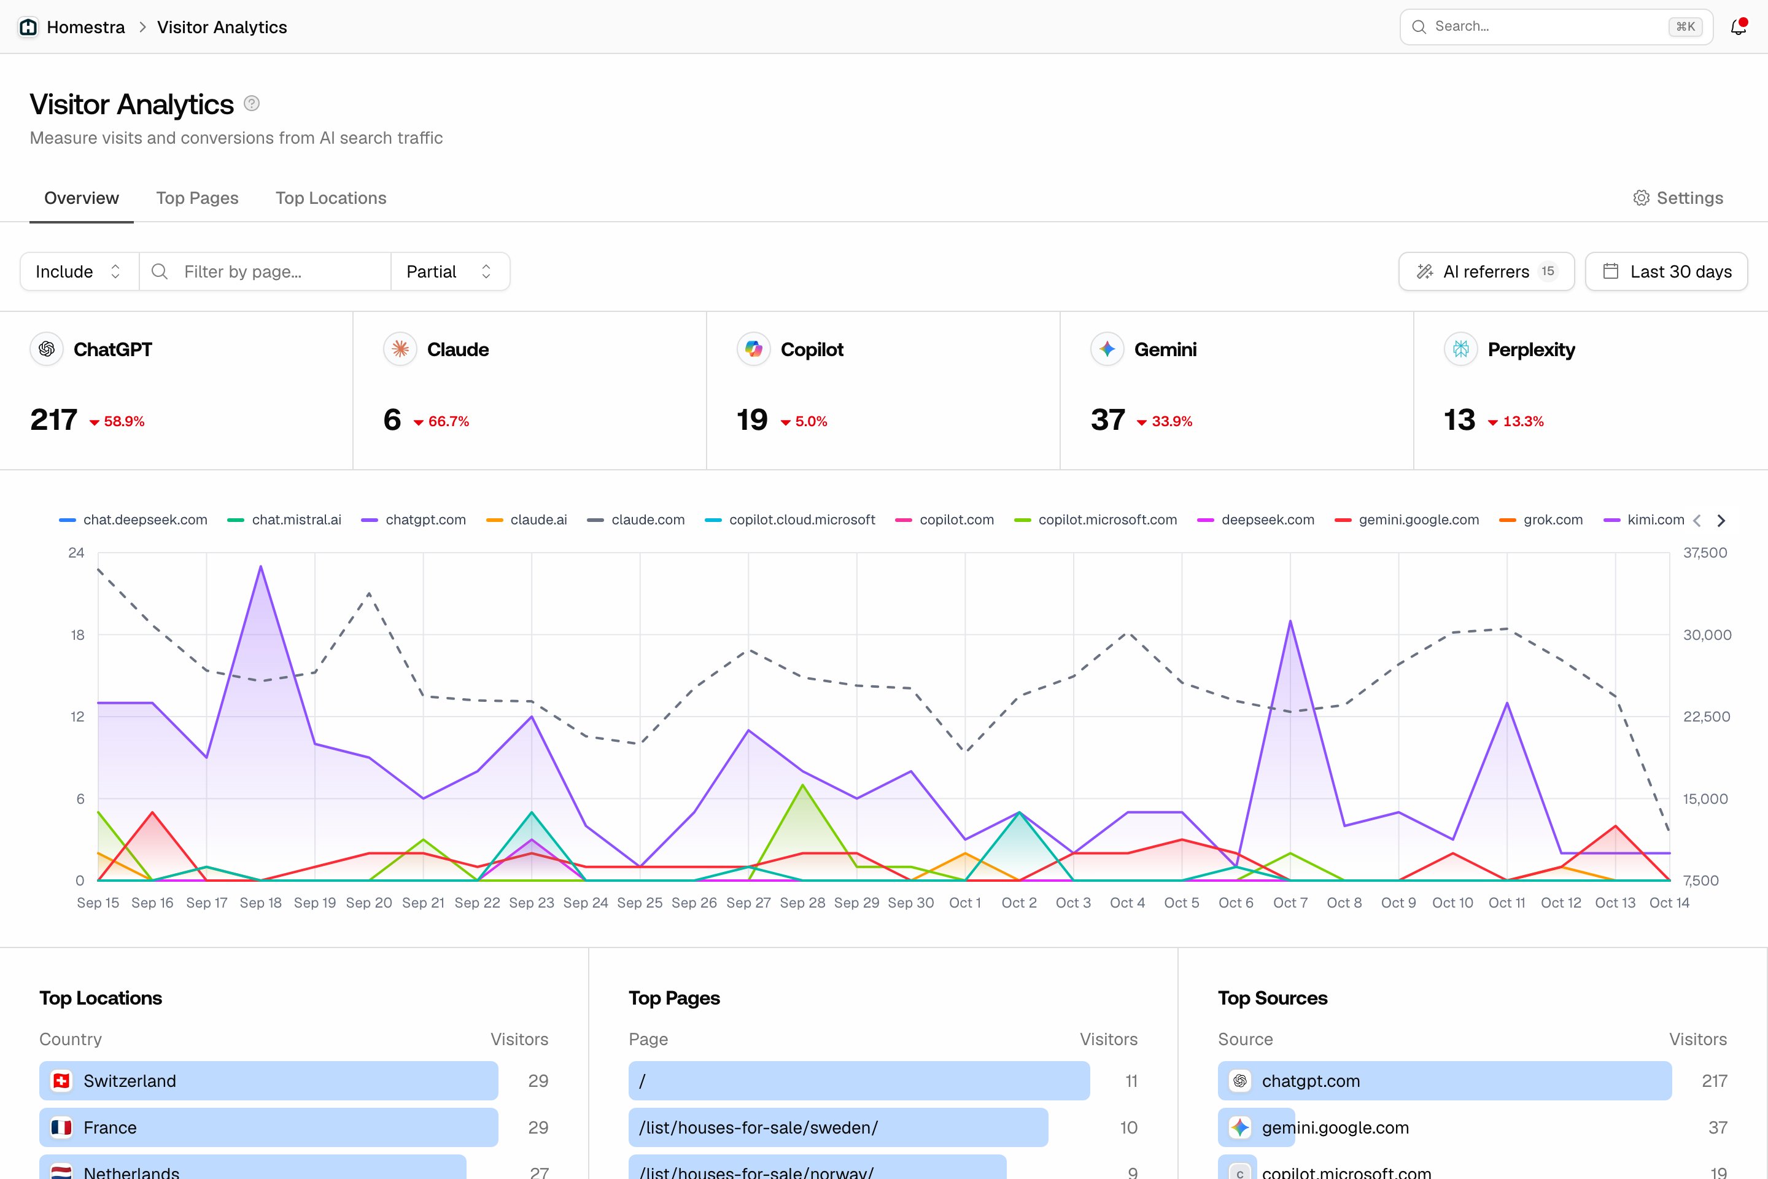The width and height of the screenshot is (1768, 1179).
Task: Click the Perplexity card logo icon
Action: point(1460,349)
